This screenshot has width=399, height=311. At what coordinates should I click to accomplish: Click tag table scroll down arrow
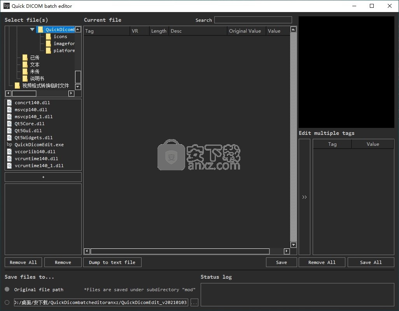click(x=293, y=245)
